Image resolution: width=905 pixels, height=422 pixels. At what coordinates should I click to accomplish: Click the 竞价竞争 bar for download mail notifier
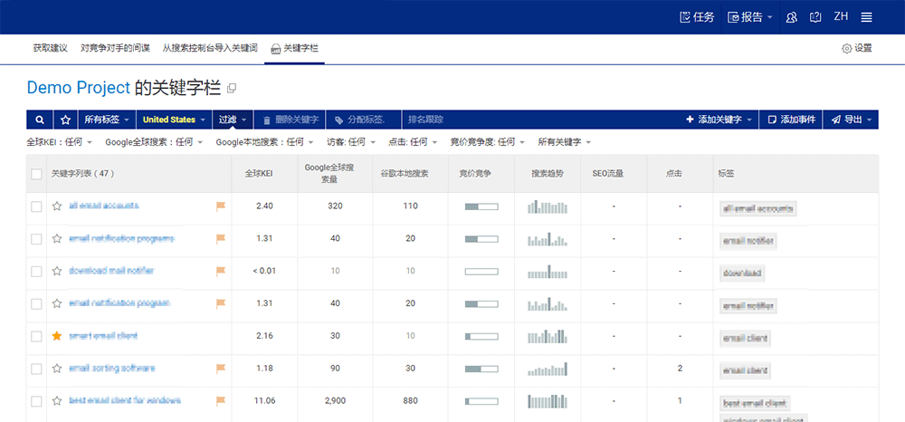(481, 272)
